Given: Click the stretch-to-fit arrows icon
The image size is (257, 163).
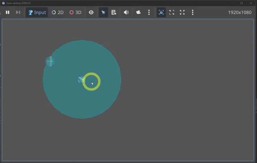Looking at the screenshot, I should tap(182, 12).
